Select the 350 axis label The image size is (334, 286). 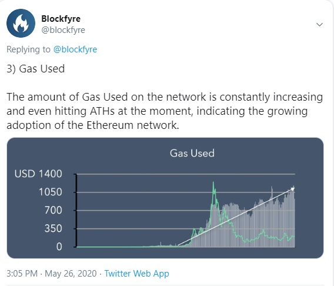(54, 228)
